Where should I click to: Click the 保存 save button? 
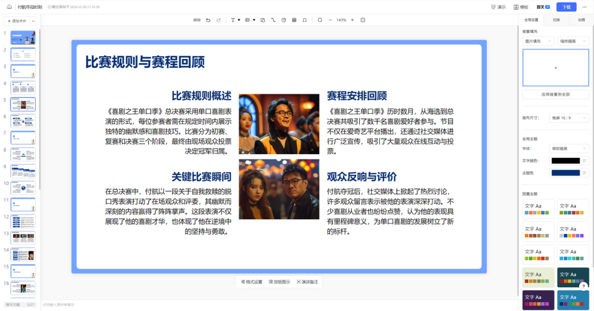tap(197, 20)
